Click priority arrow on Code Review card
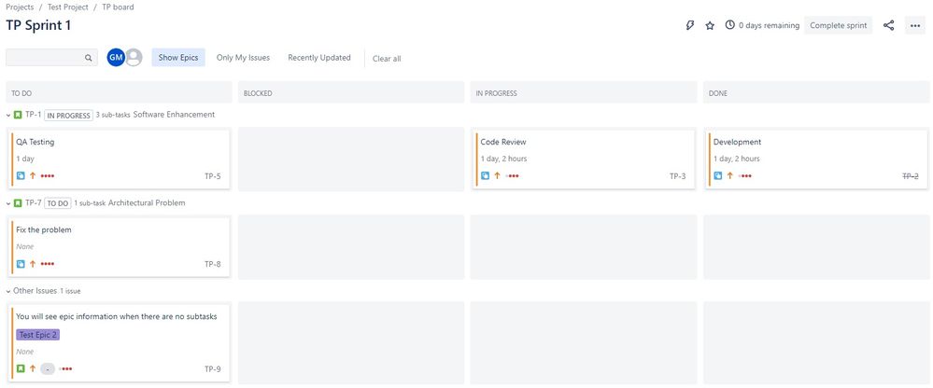933x388 pixels. pos(498,176)
